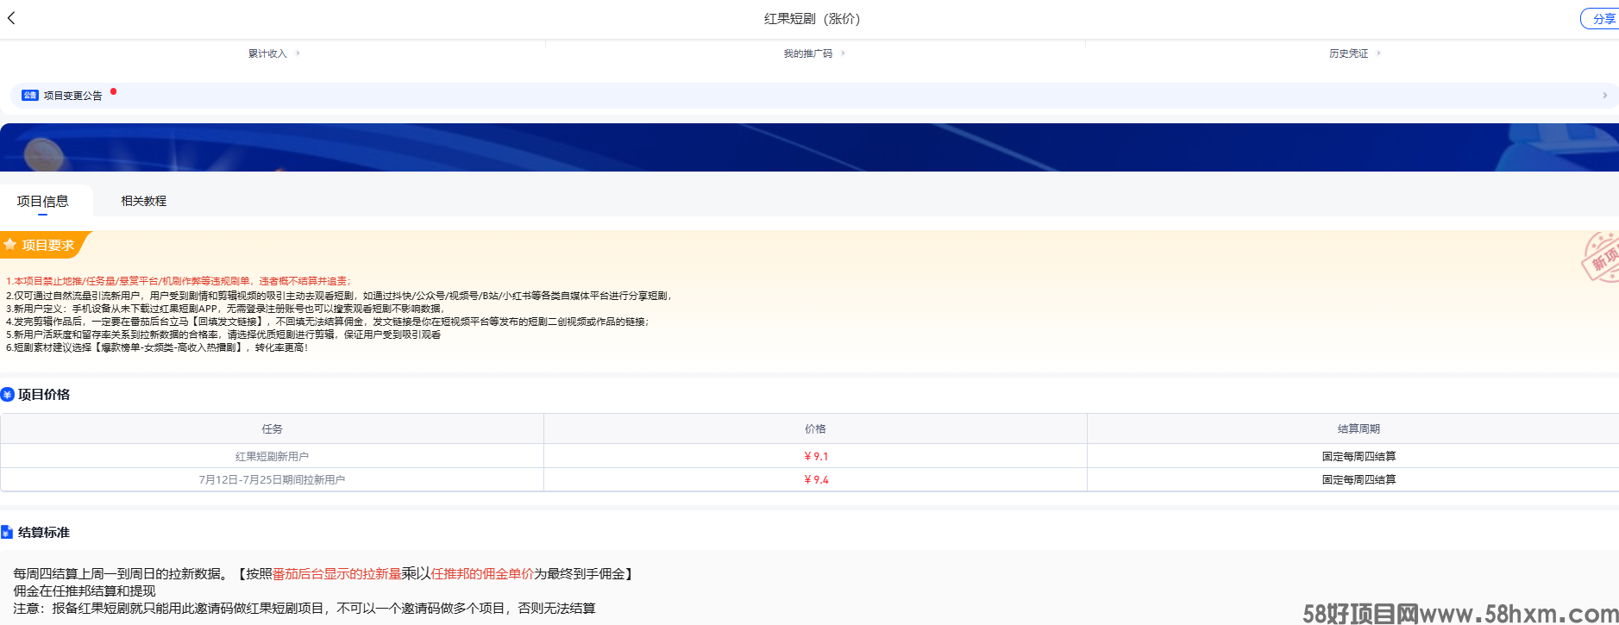1619x625 pixels.
Task: Click the 结算标准 section heading
Action: [44, 533]
